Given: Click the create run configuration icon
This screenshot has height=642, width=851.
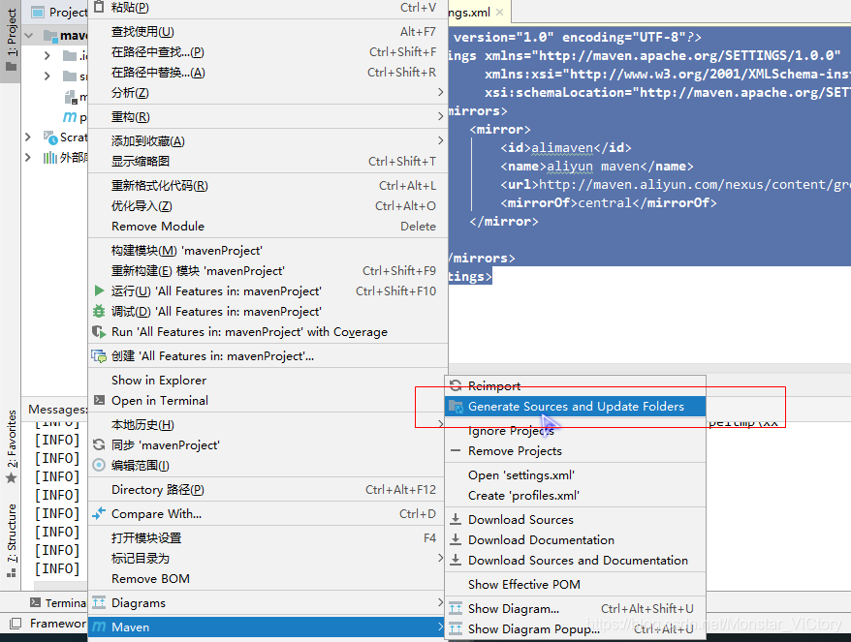Looking at the screenshot, I should pos(99,355).
